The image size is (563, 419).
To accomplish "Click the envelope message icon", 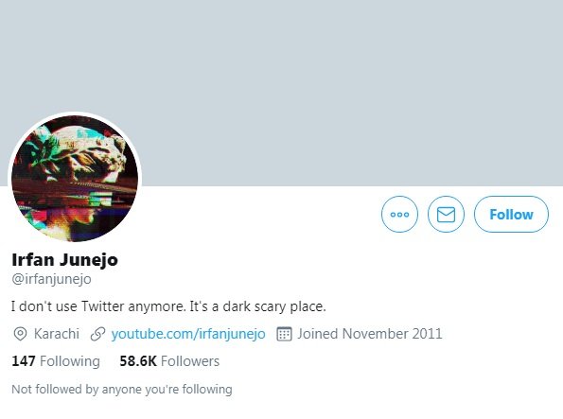I will [x=446, y=214].
